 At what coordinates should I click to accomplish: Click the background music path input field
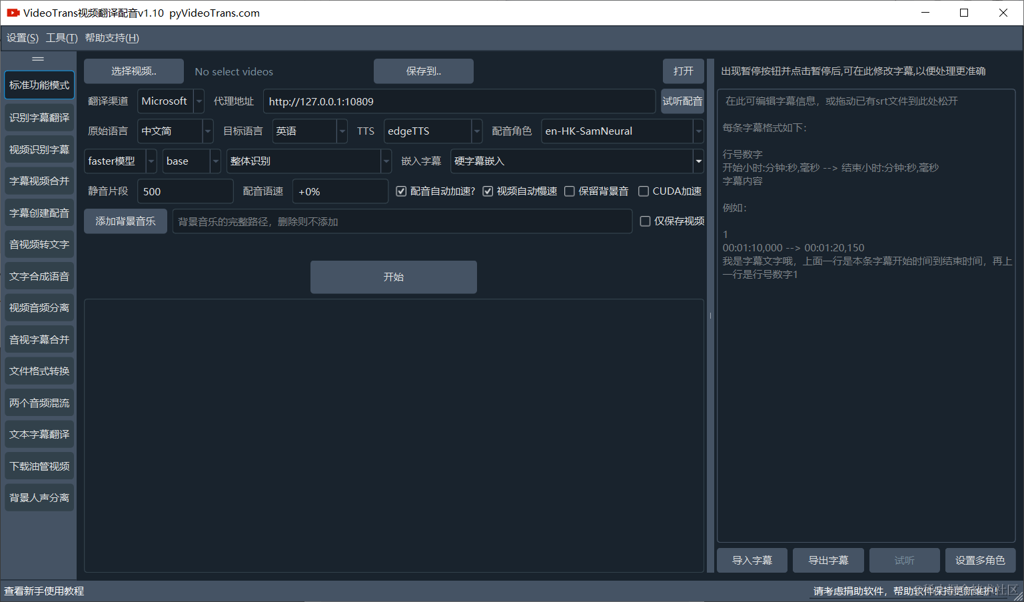click(402, 221)
